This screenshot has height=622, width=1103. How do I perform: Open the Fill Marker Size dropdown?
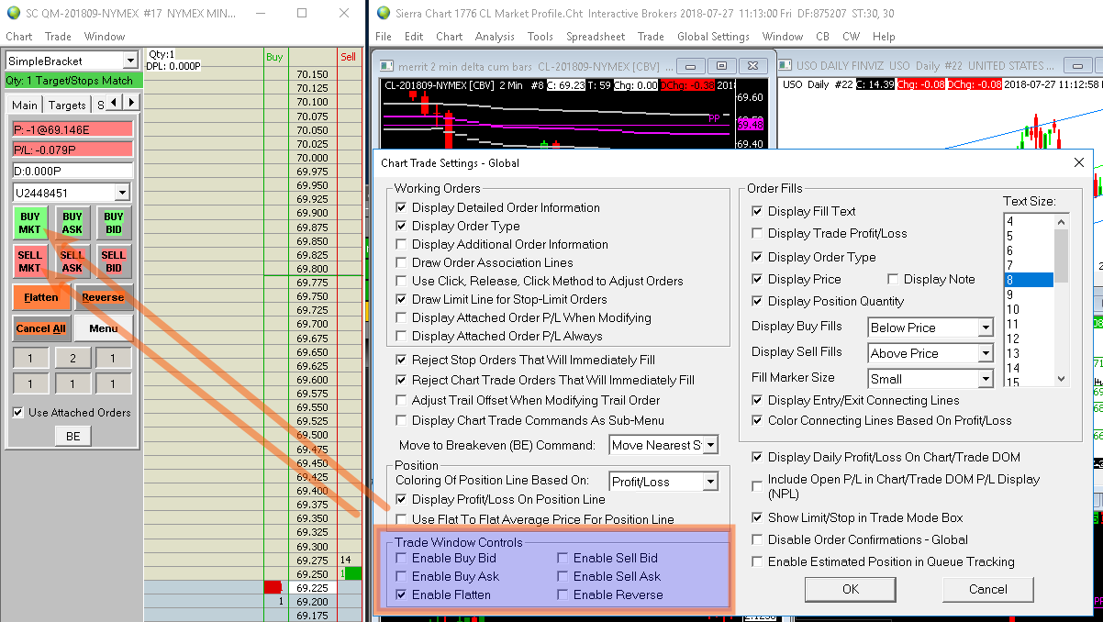coord(985,379)
